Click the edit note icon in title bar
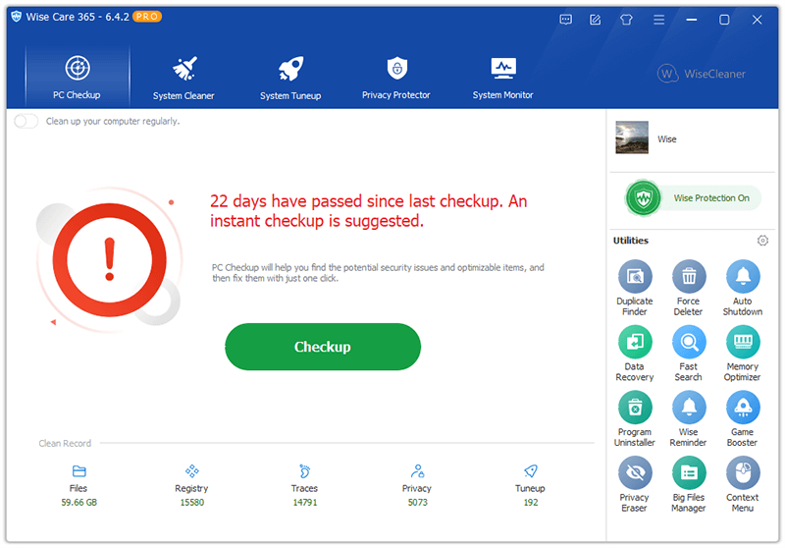 tap(596, 20)
